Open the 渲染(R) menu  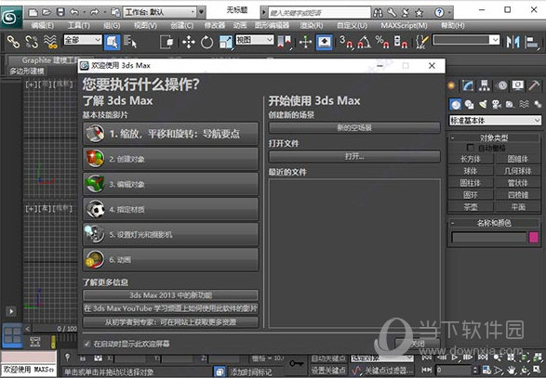click(x=312, y=25)
